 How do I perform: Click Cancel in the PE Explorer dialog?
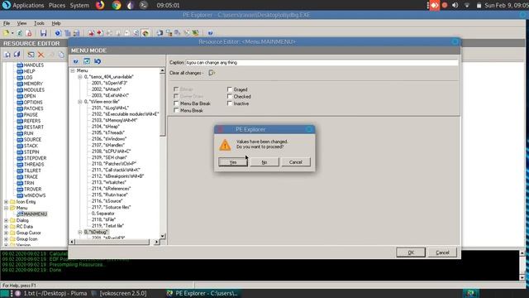[x=296, y=162]
